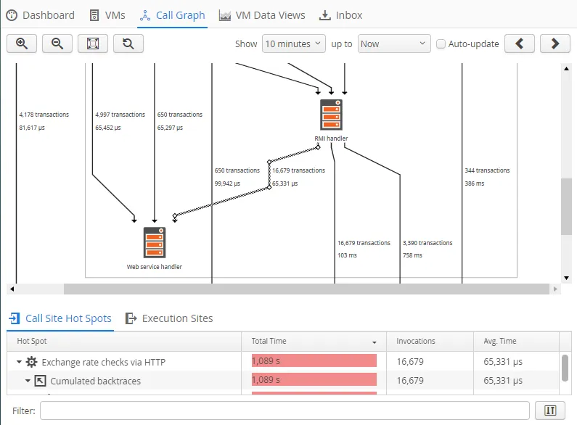
Task: Sort by the Invocations column header
Action: [430, 341]
